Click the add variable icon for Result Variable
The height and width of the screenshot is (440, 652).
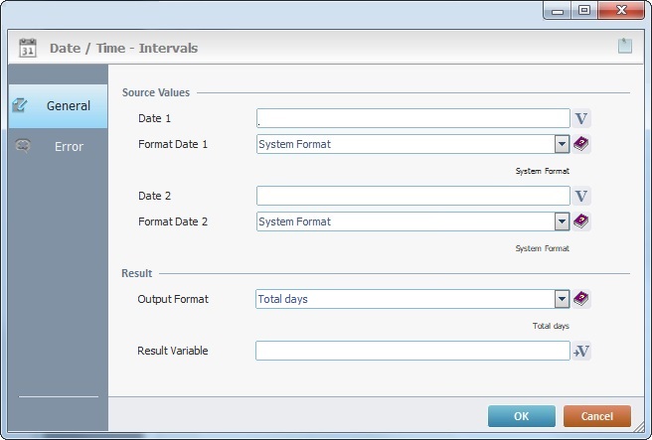pos(582,351)
